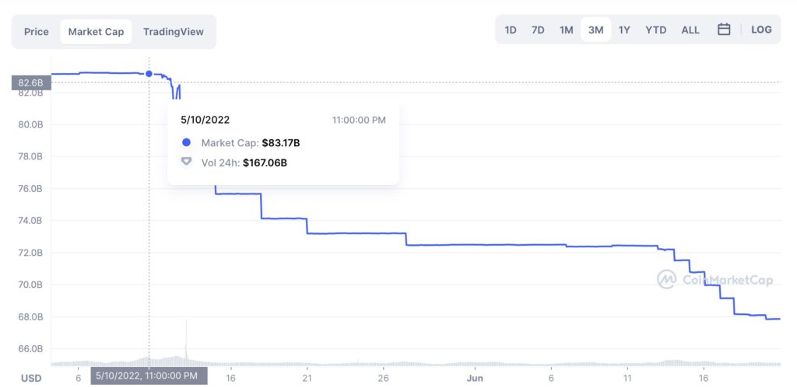Open the calendar date range picker

tap(724, 30)
